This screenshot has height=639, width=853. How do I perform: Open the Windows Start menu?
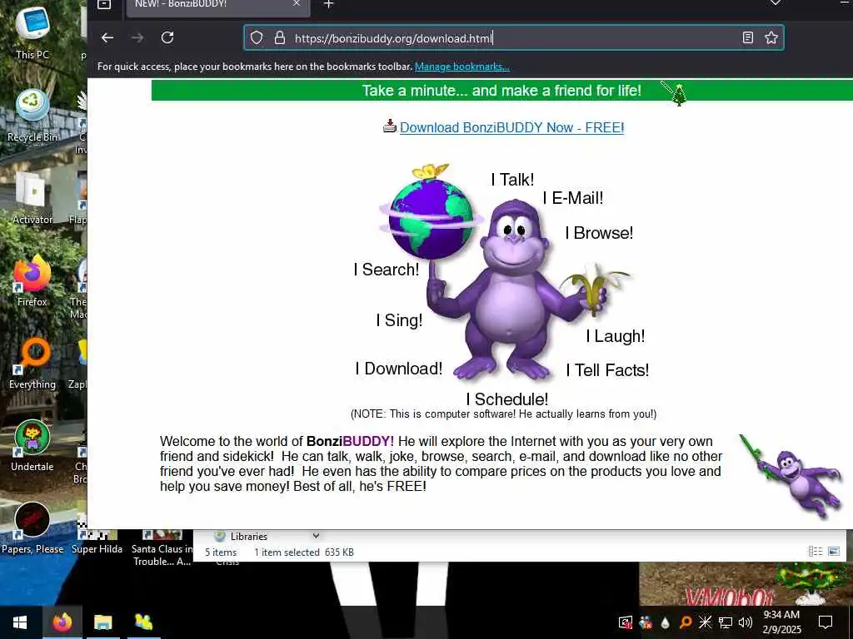(x=20, y=622)
